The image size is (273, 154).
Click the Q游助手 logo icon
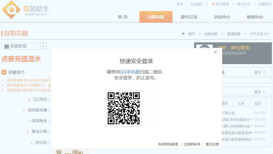(11, 10)
